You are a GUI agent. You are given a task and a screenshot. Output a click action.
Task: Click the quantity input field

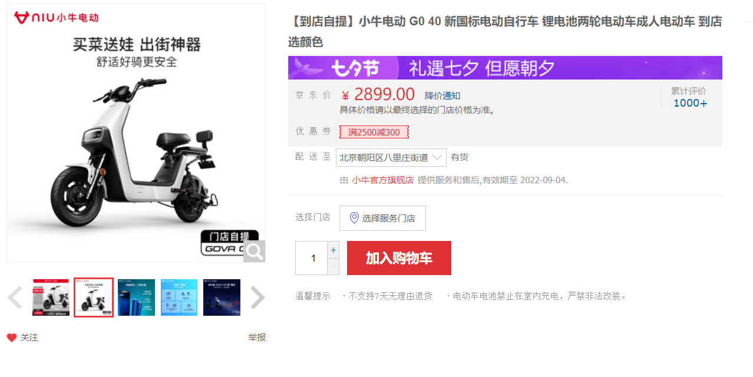coord(312,258)
